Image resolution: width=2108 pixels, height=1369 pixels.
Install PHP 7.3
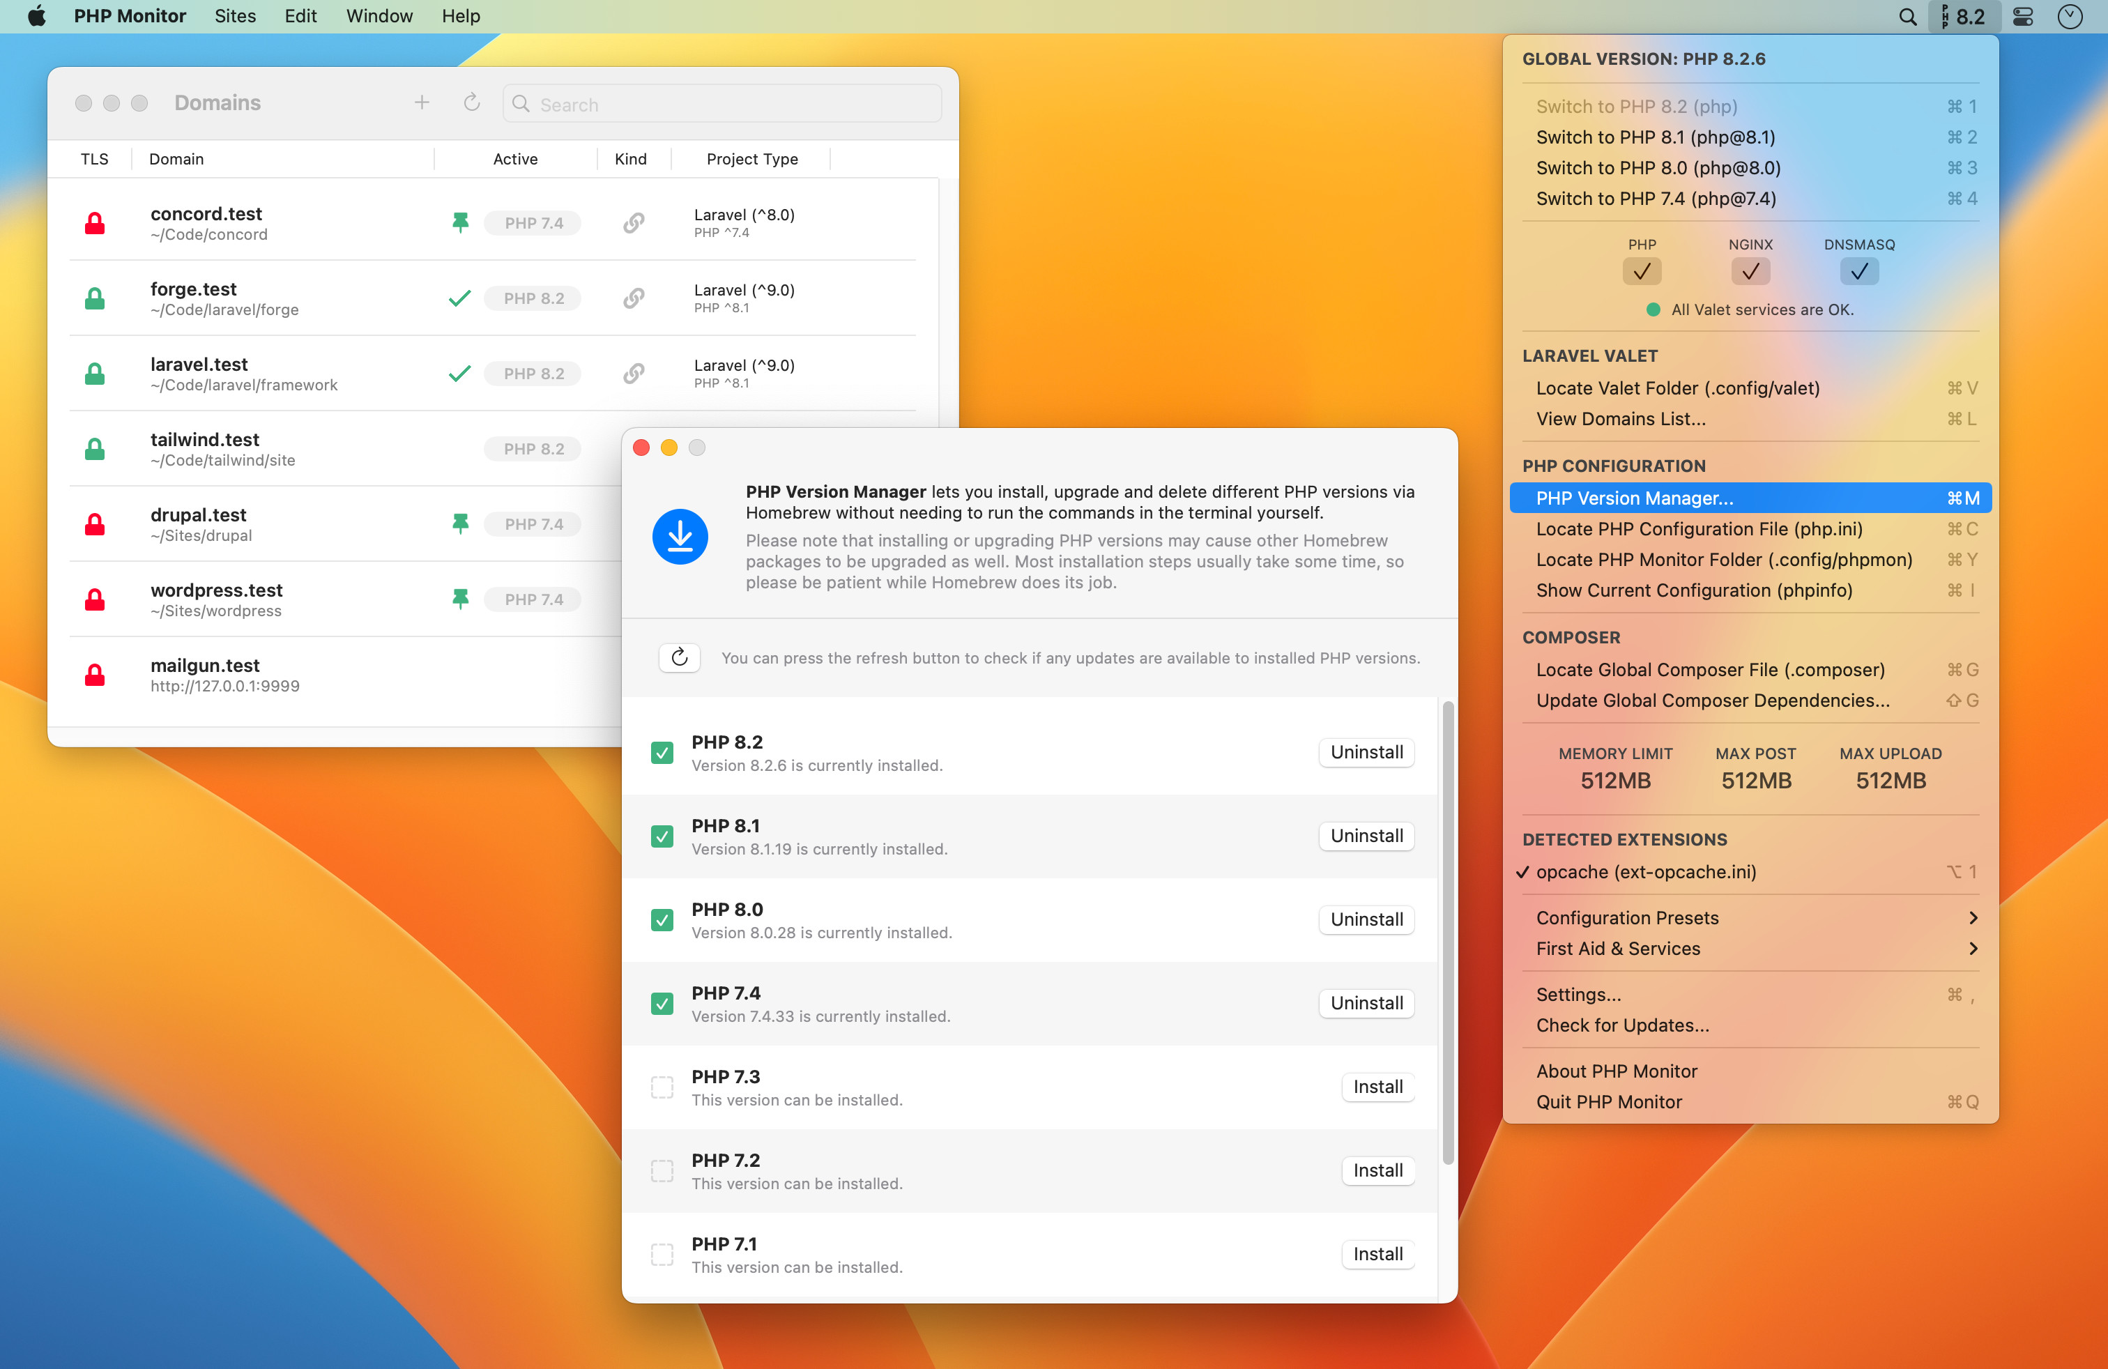tap(1377, 1087)
